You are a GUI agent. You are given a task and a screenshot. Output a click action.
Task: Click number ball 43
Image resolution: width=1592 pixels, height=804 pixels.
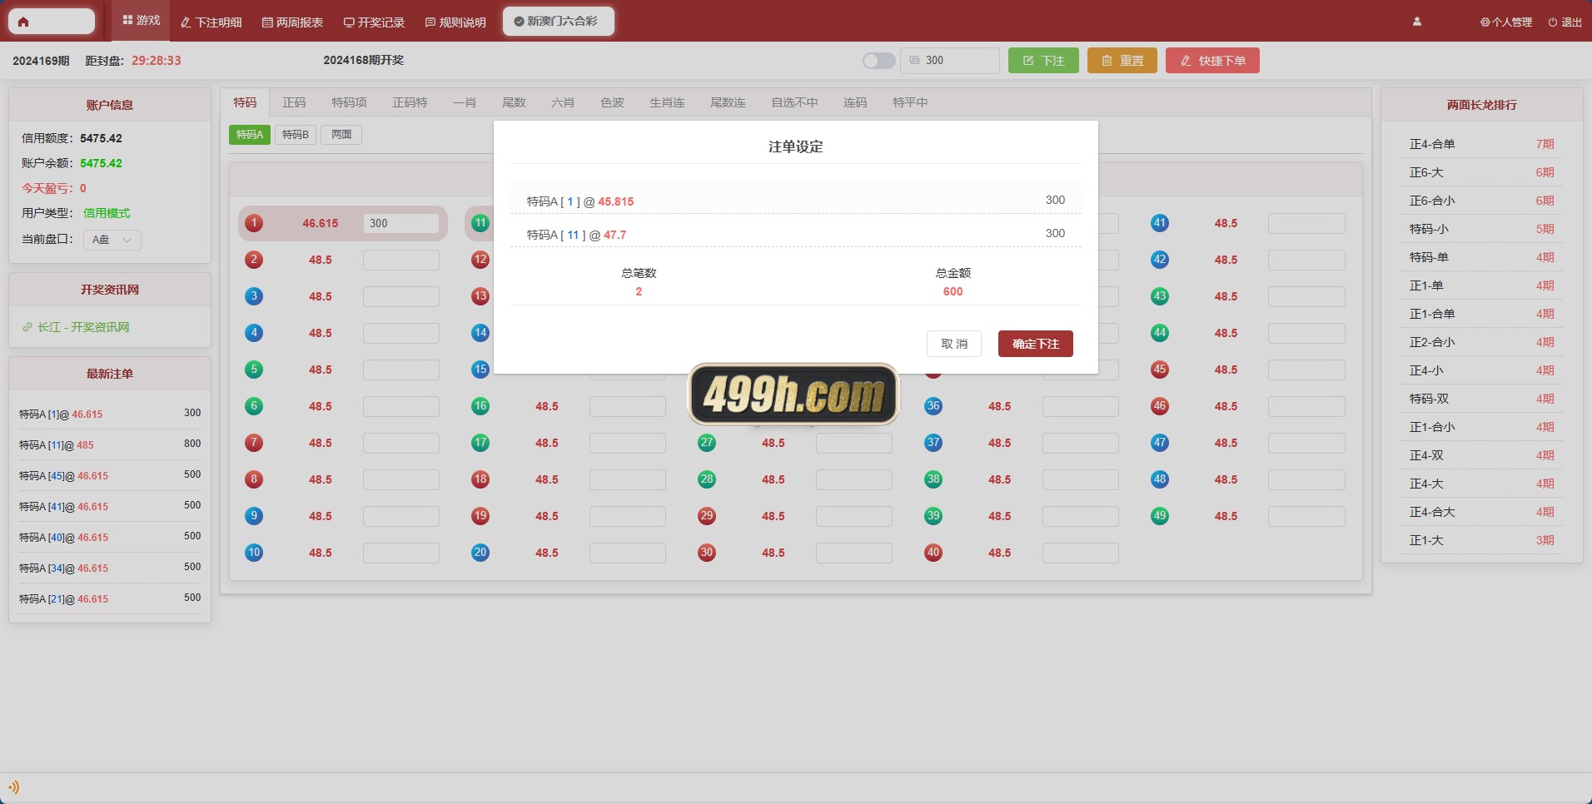1160,296
